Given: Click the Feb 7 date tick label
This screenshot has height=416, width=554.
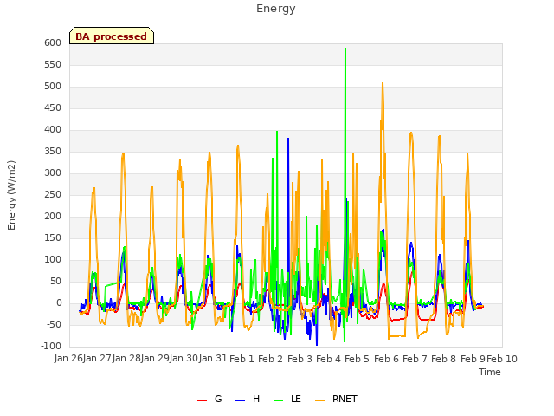Looking at the screenshot, I should 415,359.
